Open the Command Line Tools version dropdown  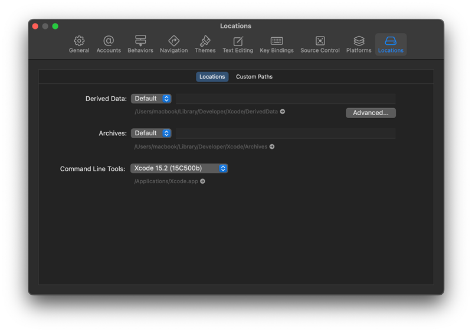(x=179, y=168)
